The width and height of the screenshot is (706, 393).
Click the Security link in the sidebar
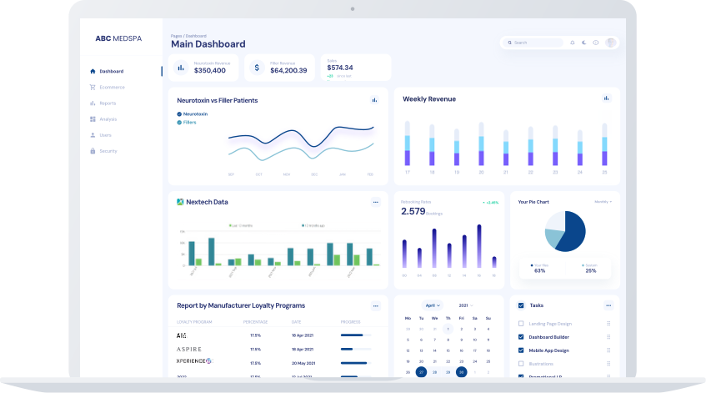108,151
